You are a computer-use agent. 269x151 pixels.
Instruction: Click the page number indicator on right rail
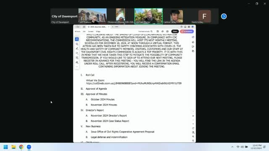[193, 112]
